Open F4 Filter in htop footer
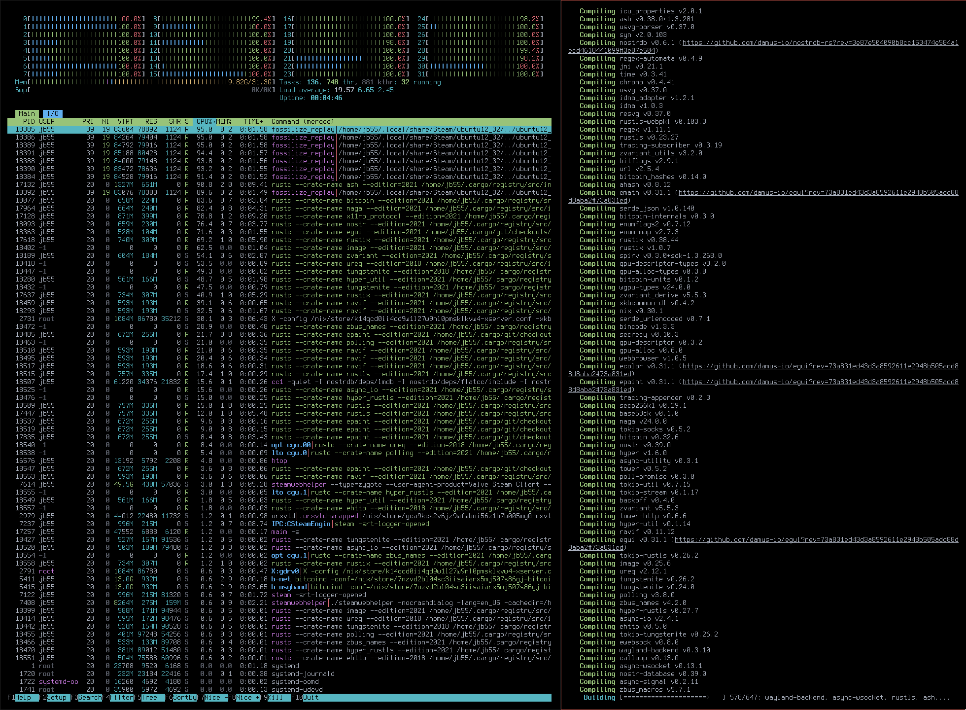Viewport: 966px width, 710px height. click(x=117, y=697)
